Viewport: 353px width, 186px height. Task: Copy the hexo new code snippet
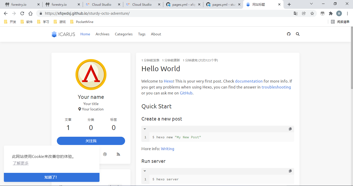[x=290, y=129]
